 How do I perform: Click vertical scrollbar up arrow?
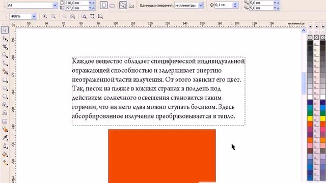coord(304,30)
